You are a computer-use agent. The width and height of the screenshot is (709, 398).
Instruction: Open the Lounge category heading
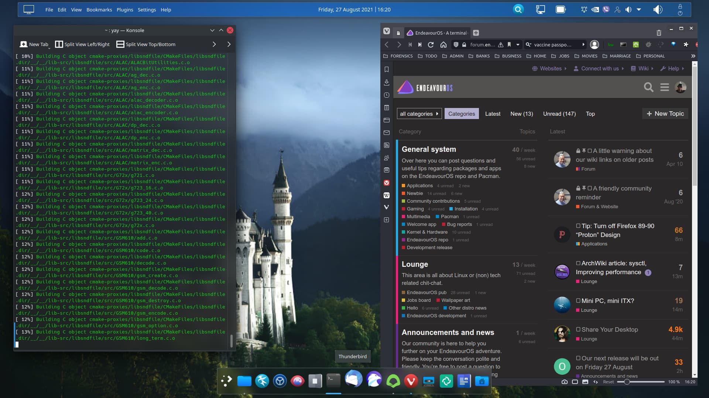pyautogui.click(x=415, y=264)
